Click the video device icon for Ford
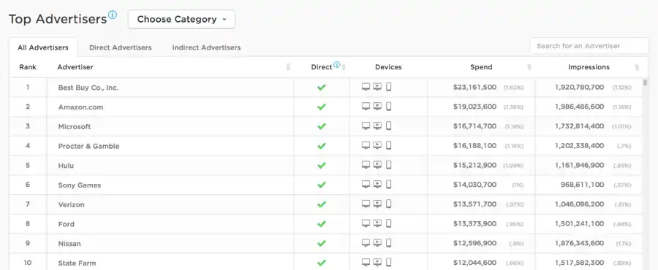The height and width of the screenshot is (270, 658). coord(377,223)
